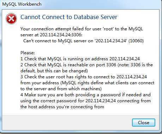Click 'to the server and from which machines)'
This screenshot has width=162, height=134.
[61, 89]
